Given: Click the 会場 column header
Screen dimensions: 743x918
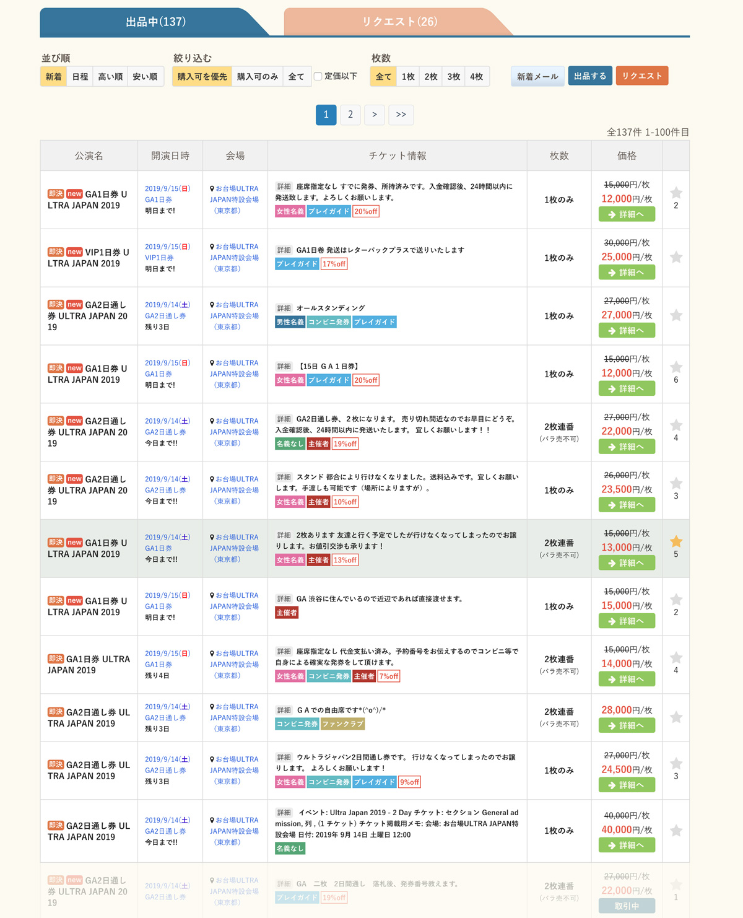Looking at the screenshot, I should tap(235, 155).
